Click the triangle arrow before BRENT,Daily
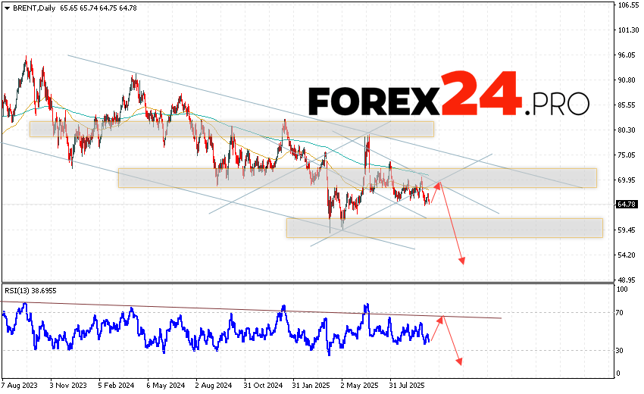The image size is (644, 394). [5, 6]
